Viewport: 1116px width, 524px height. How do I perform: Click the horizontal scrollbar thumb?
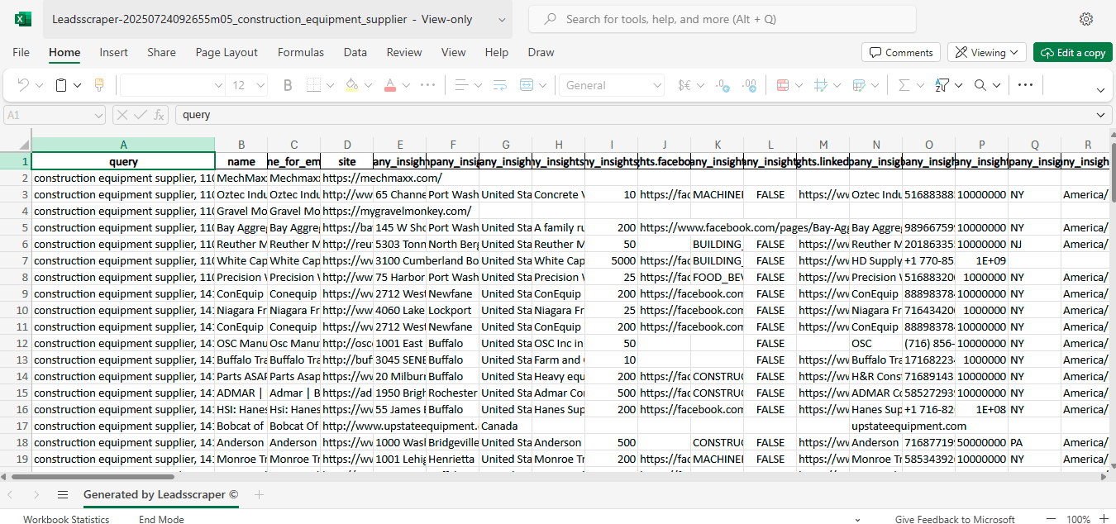tap(93, 477)
